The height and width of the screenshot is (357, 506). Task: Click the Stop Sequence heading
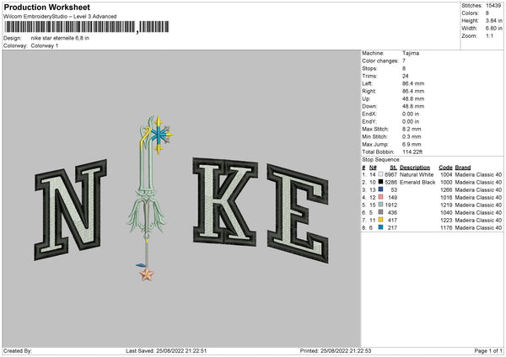[381, 160]
